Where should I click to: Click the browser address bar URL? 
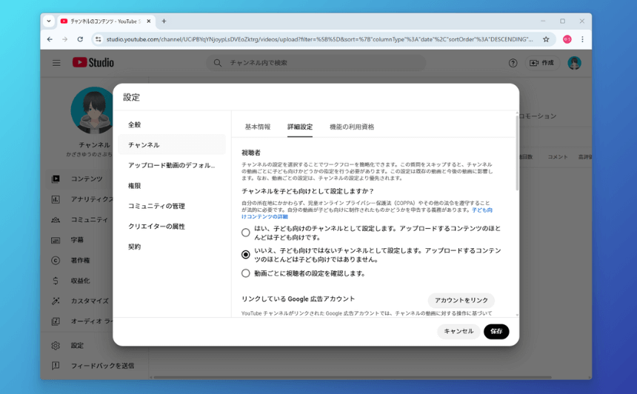pos(319,39)
